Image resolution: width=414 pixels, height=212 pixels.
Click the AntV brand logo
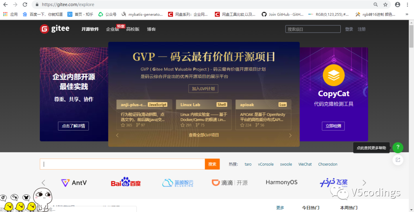point(74,183)
